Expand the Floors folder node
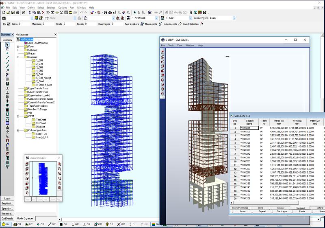 pos(18,46)
